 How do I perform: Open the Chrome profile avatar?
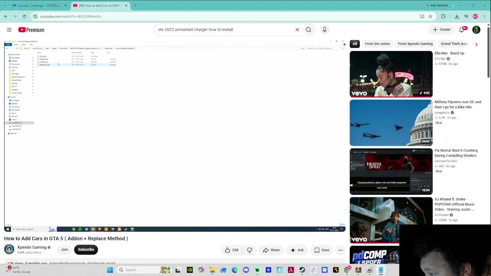coord(475,16)
